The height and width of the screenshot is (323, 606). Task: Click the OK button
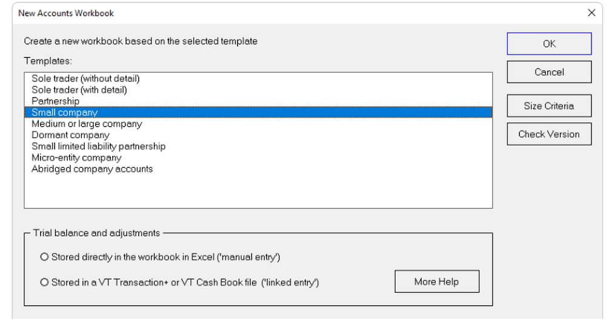pos(549,44)
